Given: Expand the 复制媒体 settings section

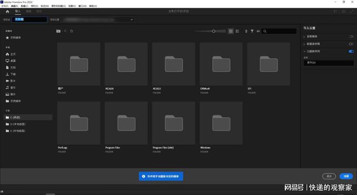Looking at the screenshot, I should coord(304,37).
